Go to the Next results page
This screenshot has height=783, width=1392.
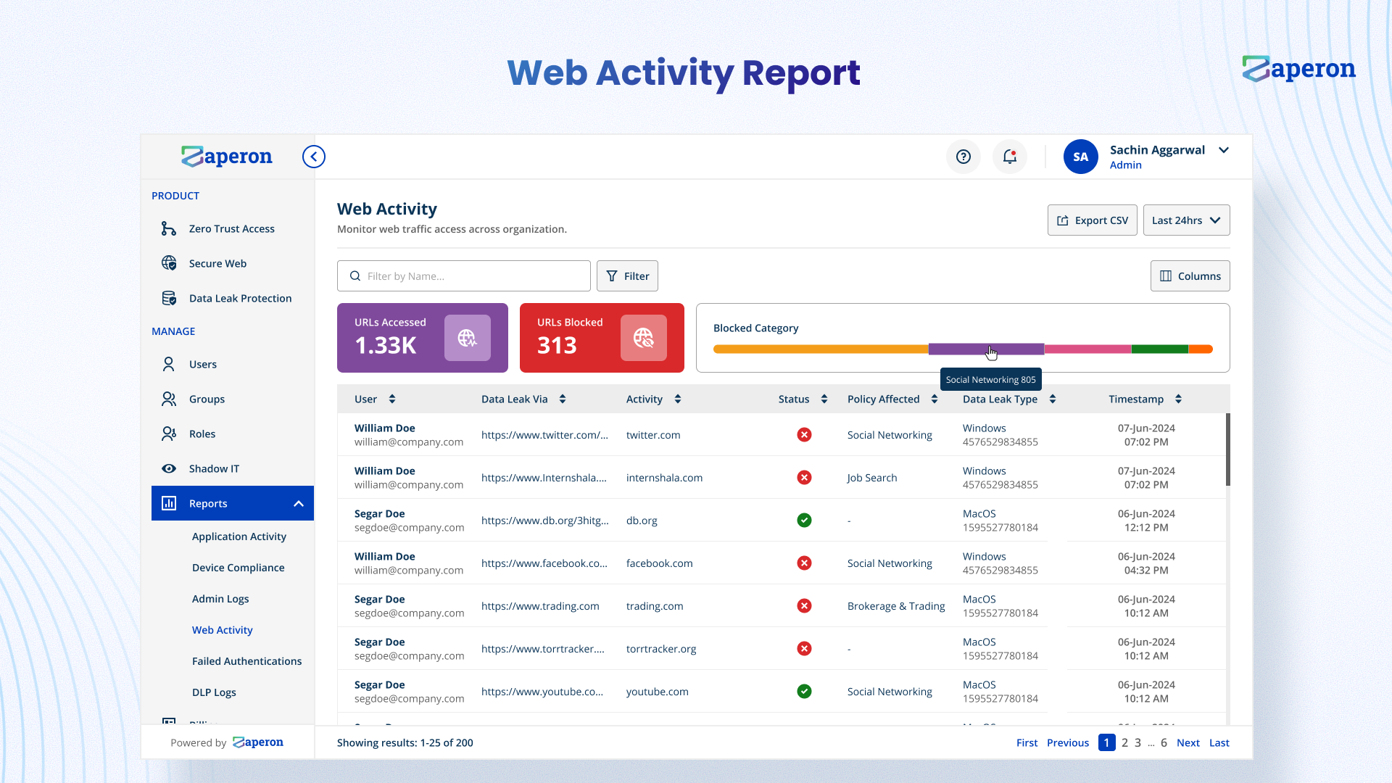pyautogui.click(x=1188, y=742)
